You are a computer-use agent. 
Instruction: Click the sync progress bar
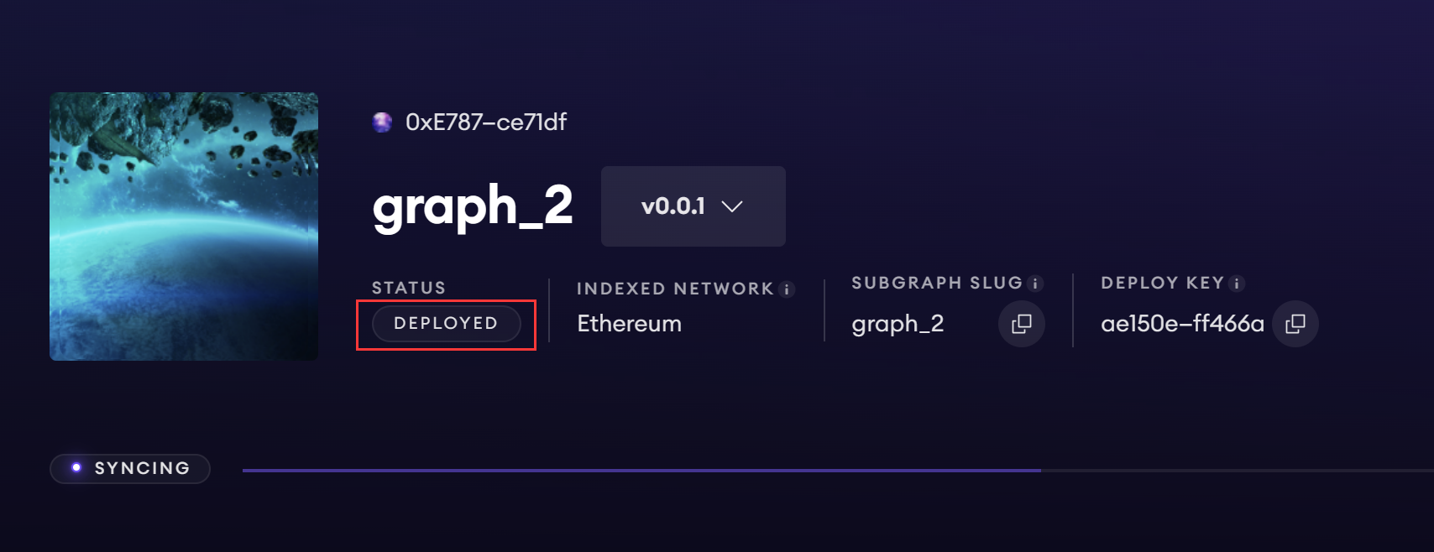pyautogui.click(x=641, y=471)
